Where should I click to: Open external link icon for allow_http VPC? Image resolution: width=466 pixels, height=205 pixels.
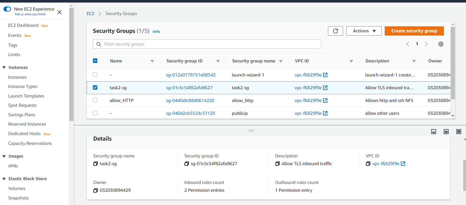pyautogui.click(x=325, y=100)
